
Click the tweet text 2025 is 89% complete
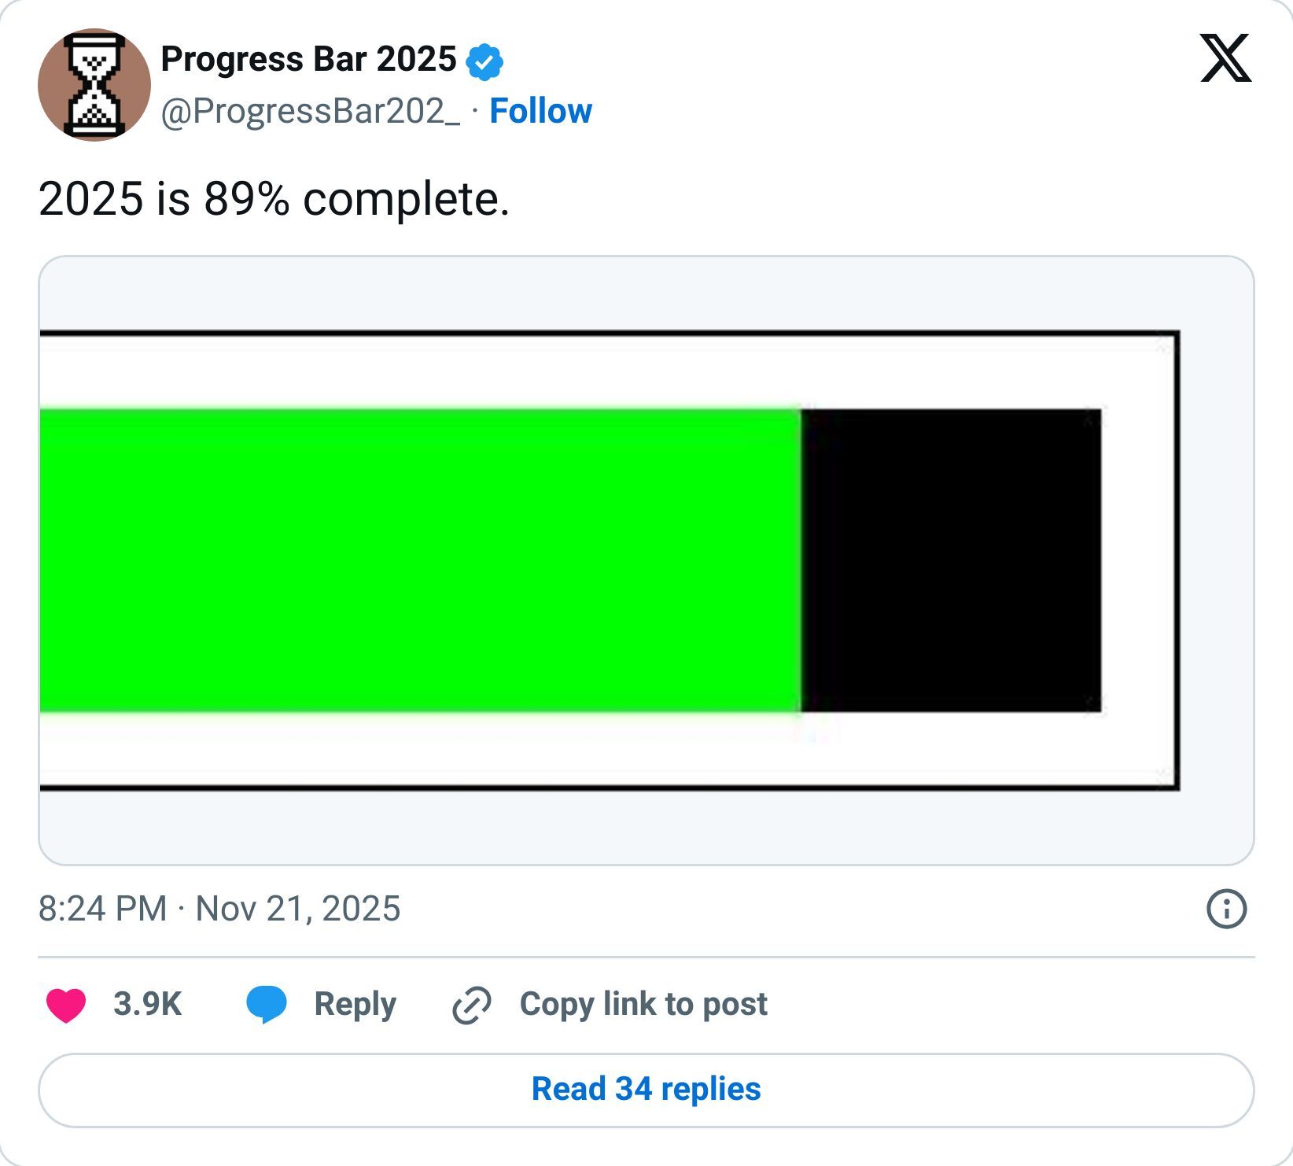tap(274, 198)
